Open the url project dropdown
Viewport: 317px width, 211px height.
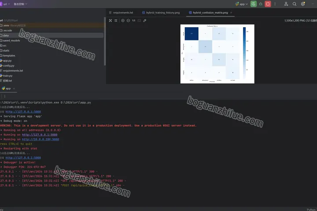[x=5, y=4]
